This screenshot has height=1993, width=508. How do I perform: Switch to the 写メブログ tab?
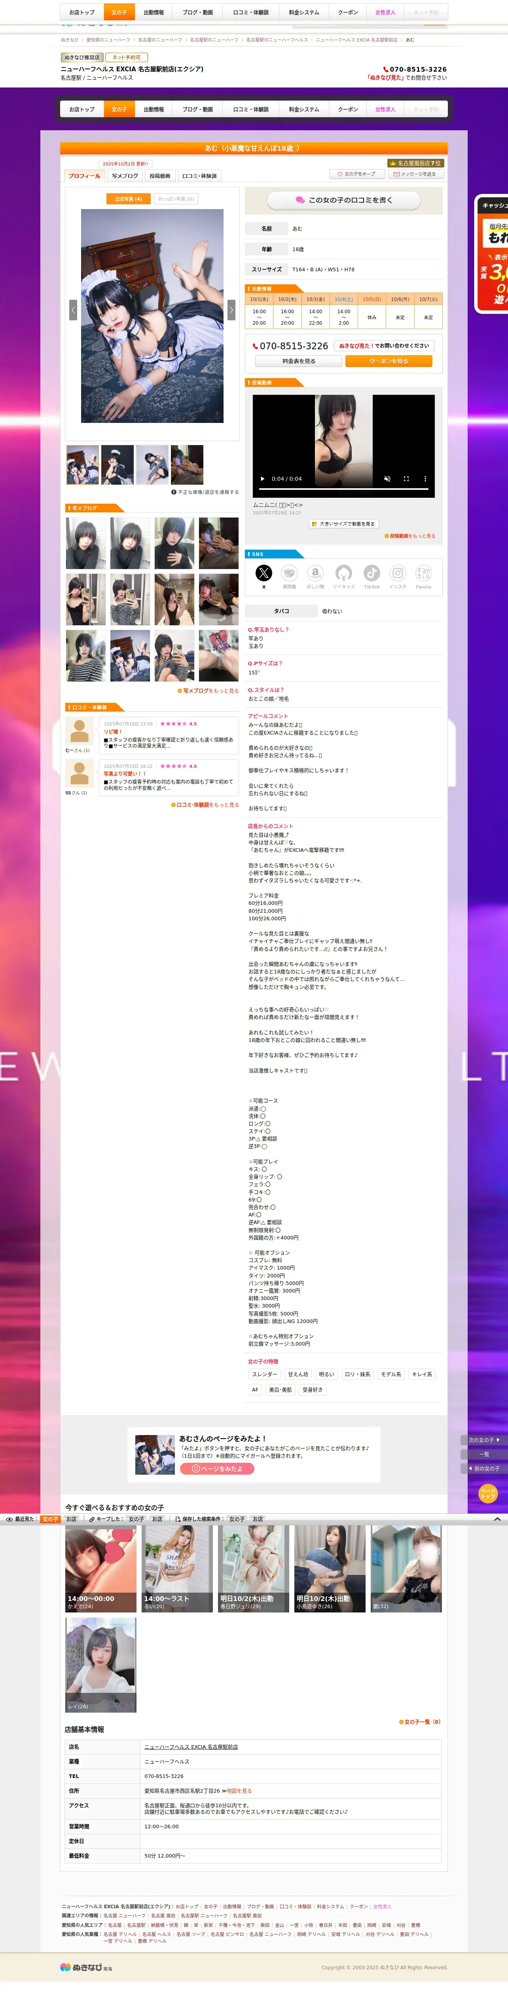[x=125, y=176]
